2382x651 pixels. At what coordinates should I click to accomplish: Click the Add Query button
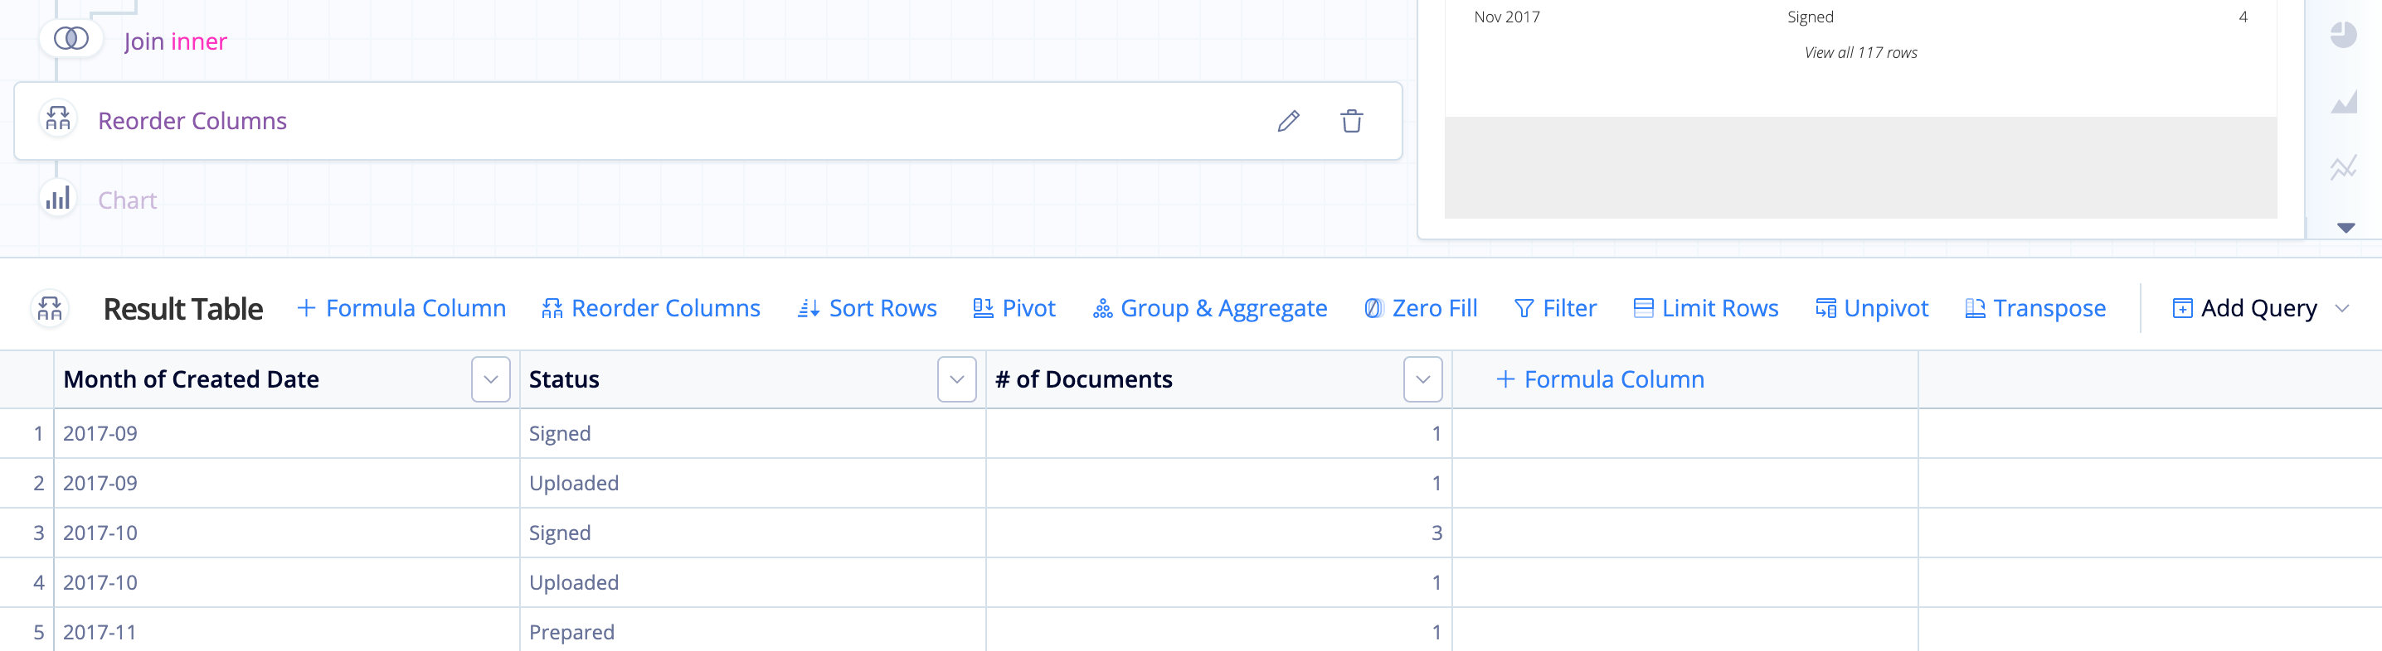tap(2244, 308)
